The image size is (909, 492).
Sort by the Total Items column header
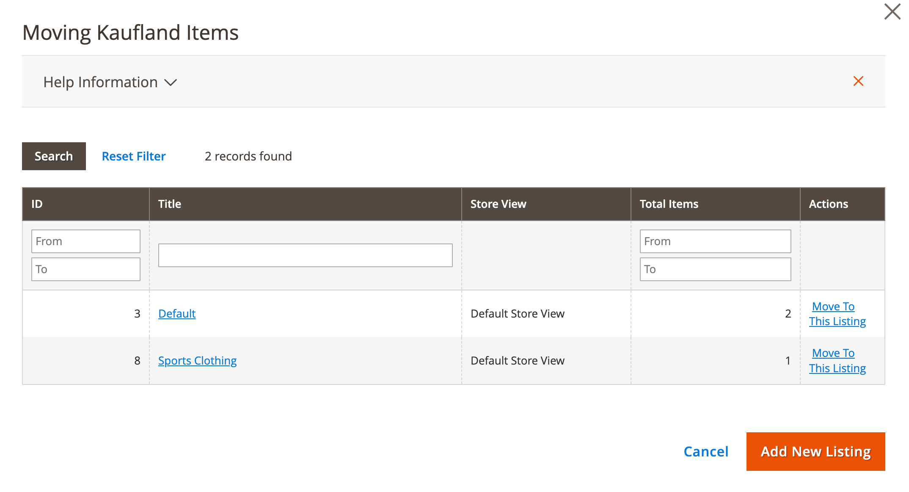pos(669,204)
